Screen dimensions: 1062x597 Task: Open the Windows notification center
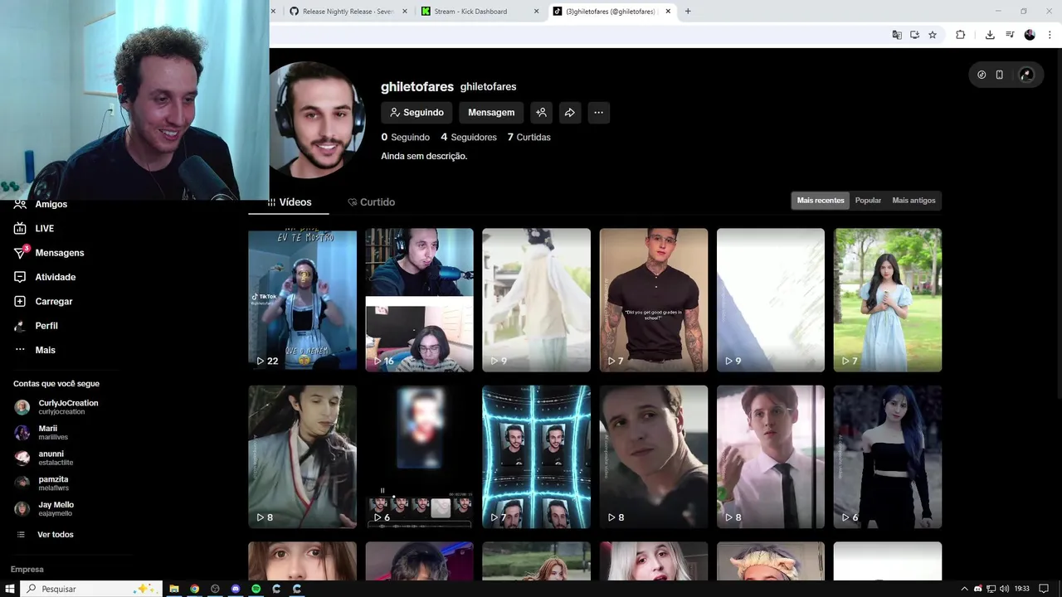pyautogui.click(x=1044, y=589)
